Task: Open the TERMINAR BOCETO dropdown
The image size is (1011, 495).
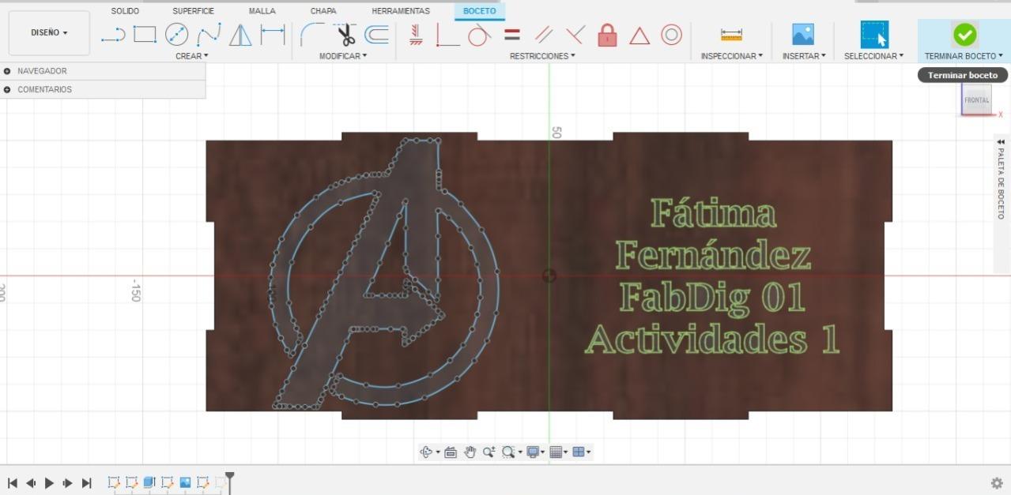Action: (x=964, y=56)
